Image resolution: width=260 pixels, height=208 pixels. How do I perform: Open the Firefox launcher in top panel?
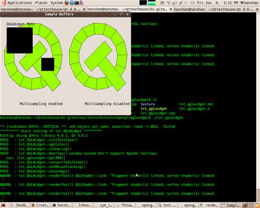(67, 3)
